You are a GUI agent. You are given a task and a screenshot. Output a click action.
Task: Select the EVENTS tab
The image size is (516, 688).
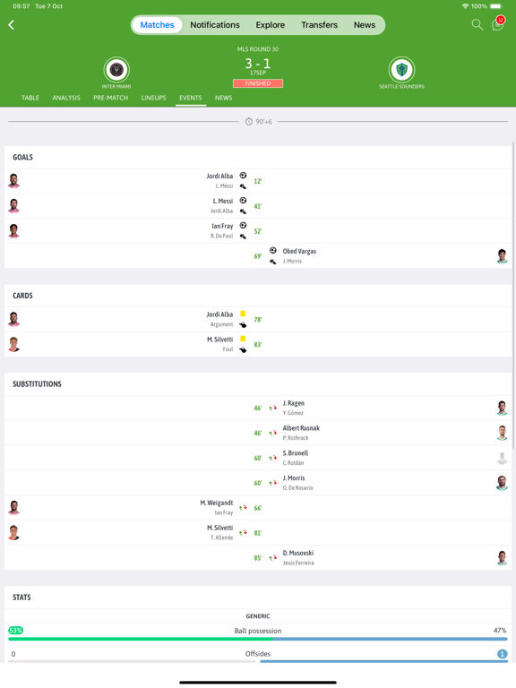tap(191, 98)
